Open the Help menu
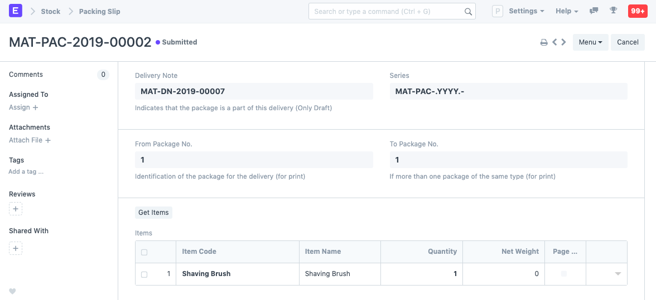The width and height of the screenshot is (656, 300). click(567, 11)
